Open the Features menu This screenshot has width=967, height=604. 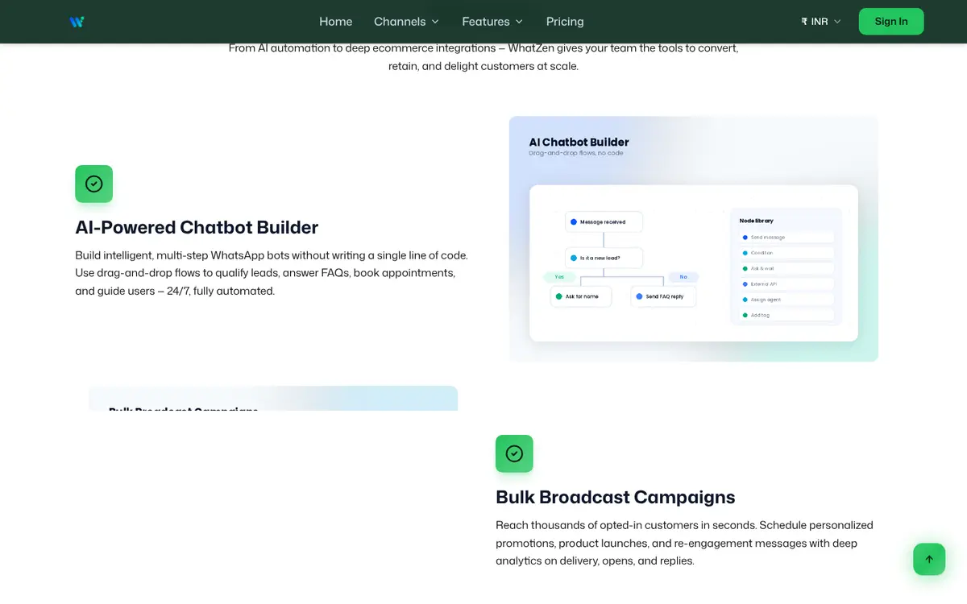[x=492, y=22]
